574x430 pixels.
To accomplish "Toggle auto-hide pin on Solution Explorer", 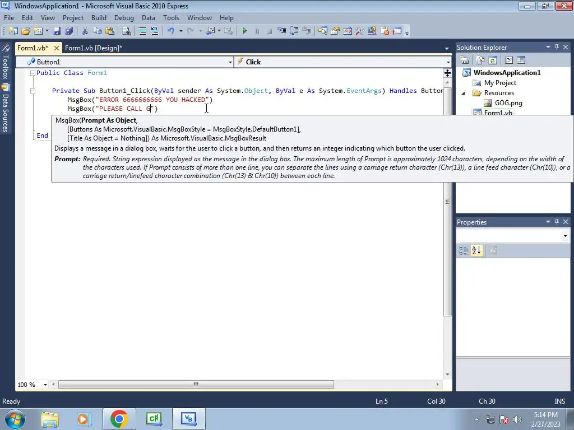I will [x=557, y=47].
